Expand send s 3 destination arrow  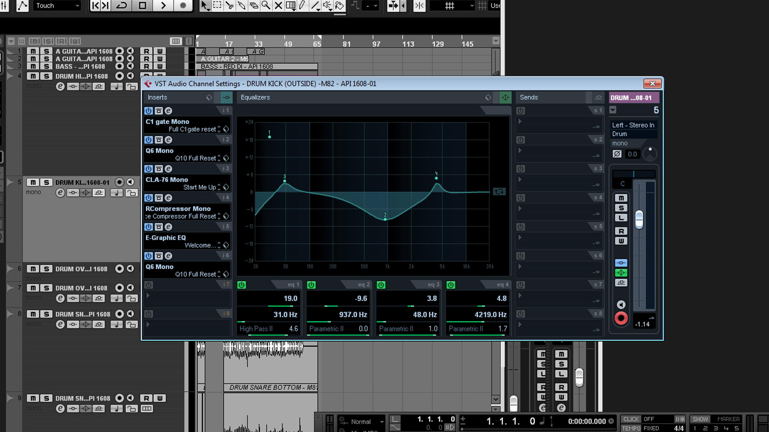pyautogui.click(x=520, y=179)
